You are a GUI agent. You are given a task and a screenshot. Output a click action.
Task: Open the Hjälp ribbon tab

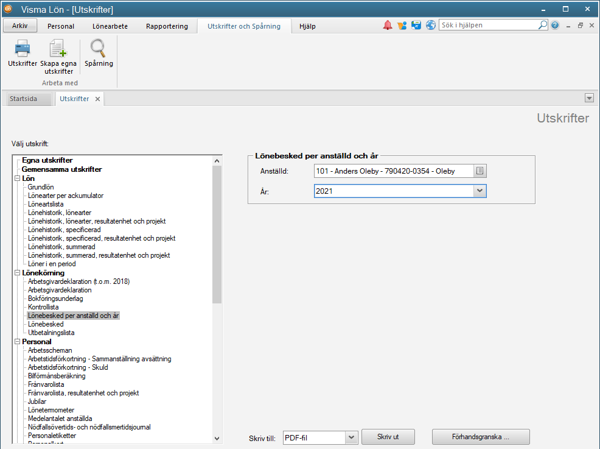point(307,26)
